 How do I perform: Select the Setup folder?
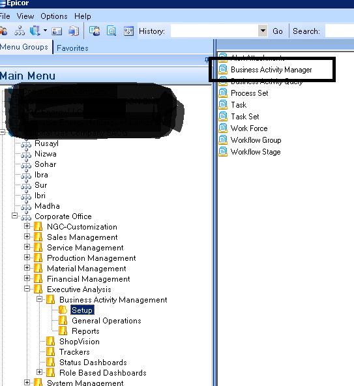coord(82,310)
